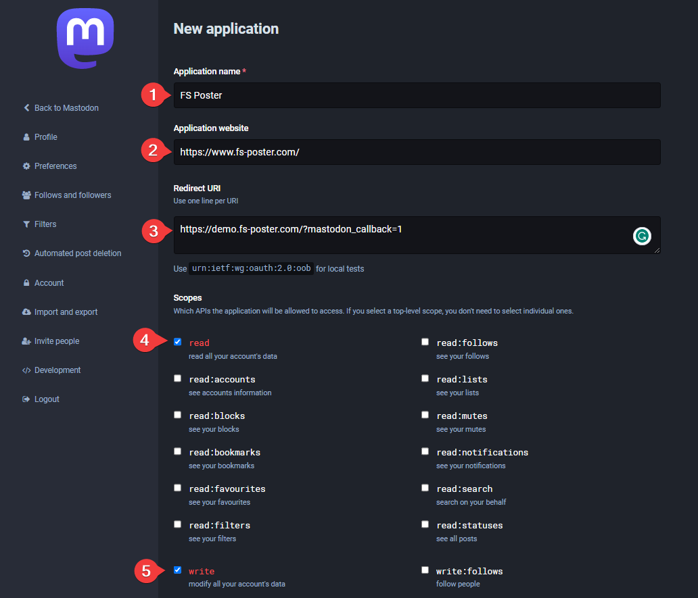Click the add-user icon beside Invite people
The height and width of the screenshot is (598, 698).
(x=26, y=341)
